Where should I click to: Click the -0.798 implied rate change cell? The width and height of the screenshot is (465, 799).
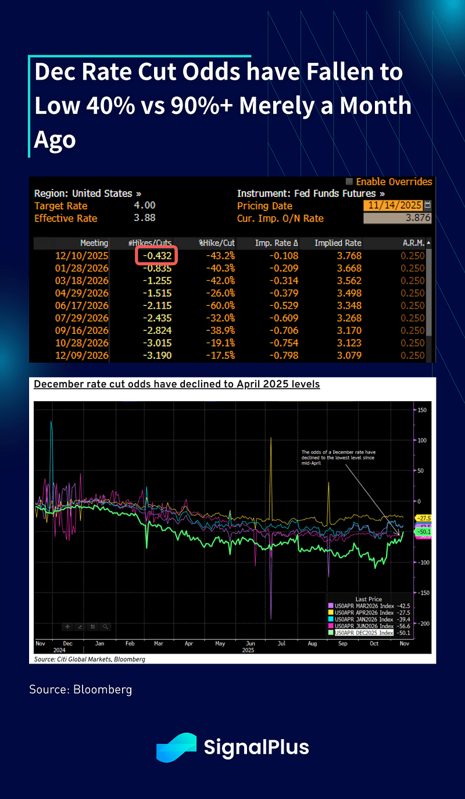pos(284,355)
